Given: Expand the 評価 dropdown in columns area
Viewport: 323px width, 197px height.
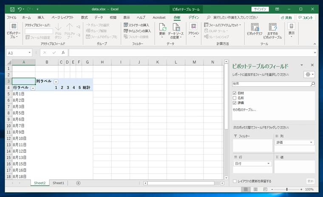Looking at the screenshot, I should point(312,143).
